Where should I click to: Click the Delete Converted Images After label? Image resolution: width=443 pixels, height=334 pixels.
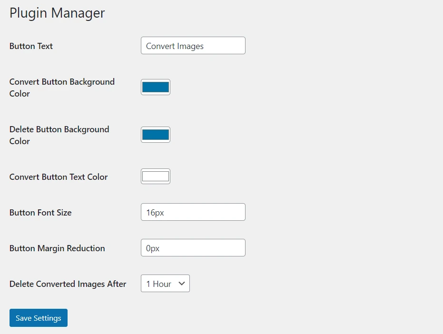[x=68, y=284]
